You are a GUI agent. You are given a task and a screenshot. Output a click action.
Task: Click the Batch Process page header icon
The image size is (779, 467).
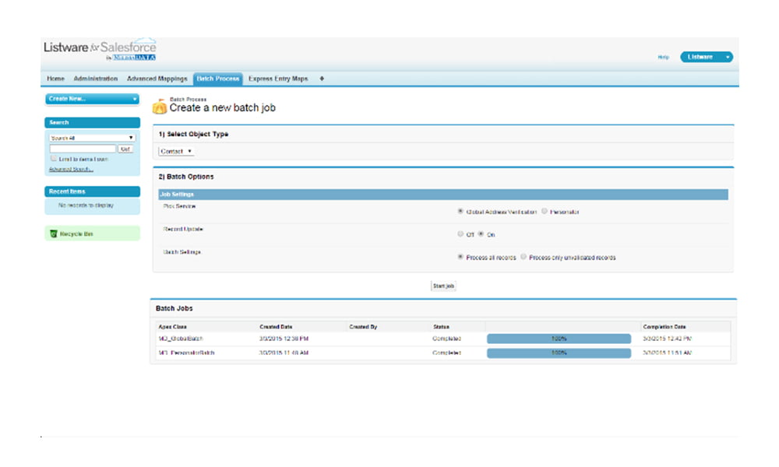pos(159,107)
